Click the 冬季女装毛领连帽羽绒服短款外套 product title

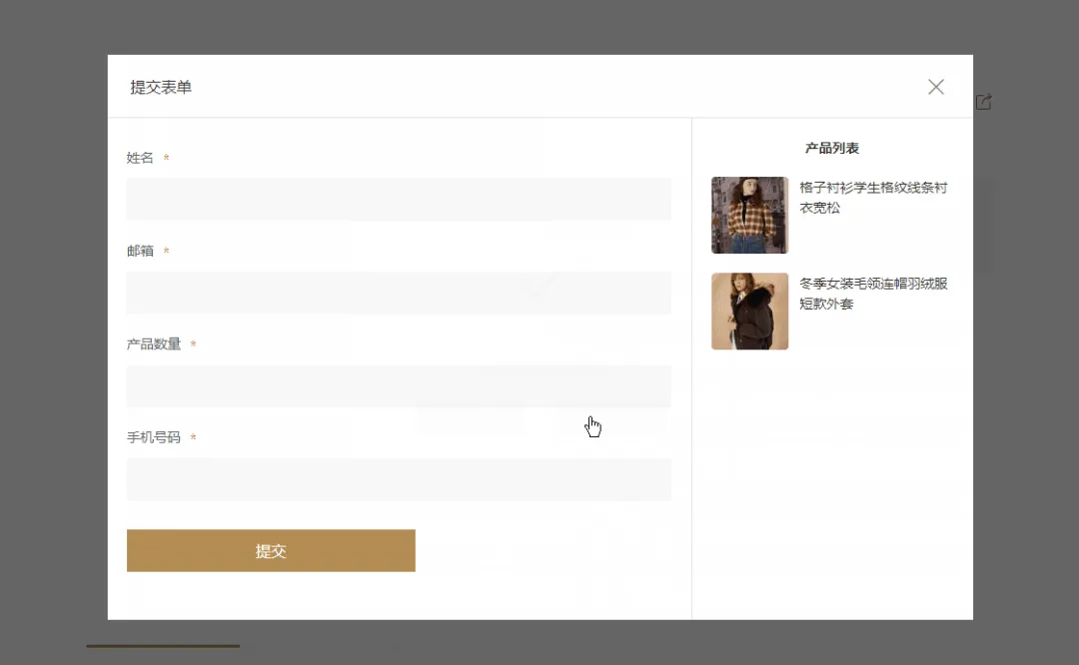872,294
